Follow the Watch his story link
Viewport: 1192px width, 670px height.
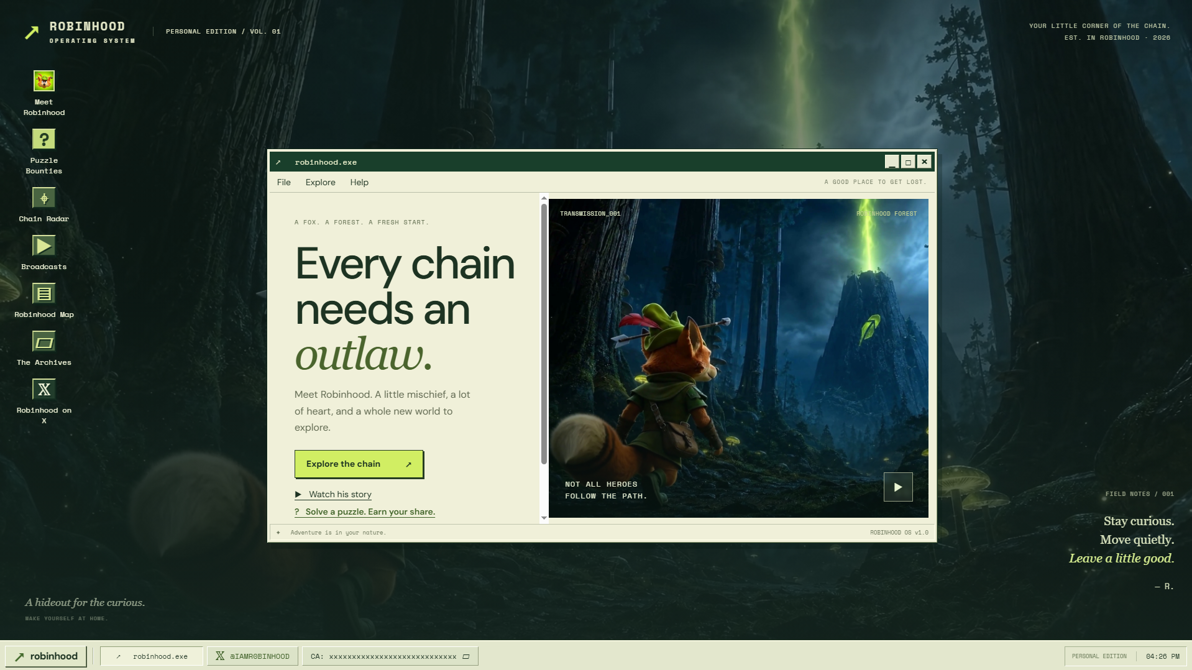click(x=333, y=495)
